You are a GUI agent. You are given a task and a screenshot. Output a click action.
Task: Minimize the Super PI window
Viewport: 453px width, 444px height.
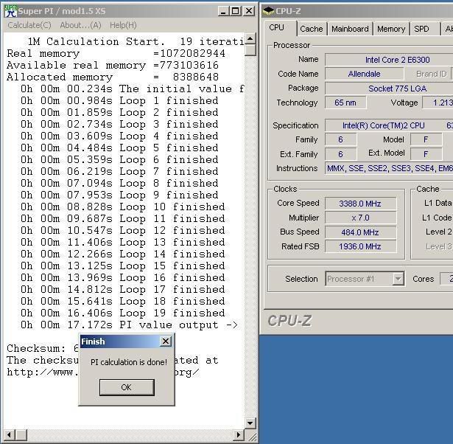222,11
